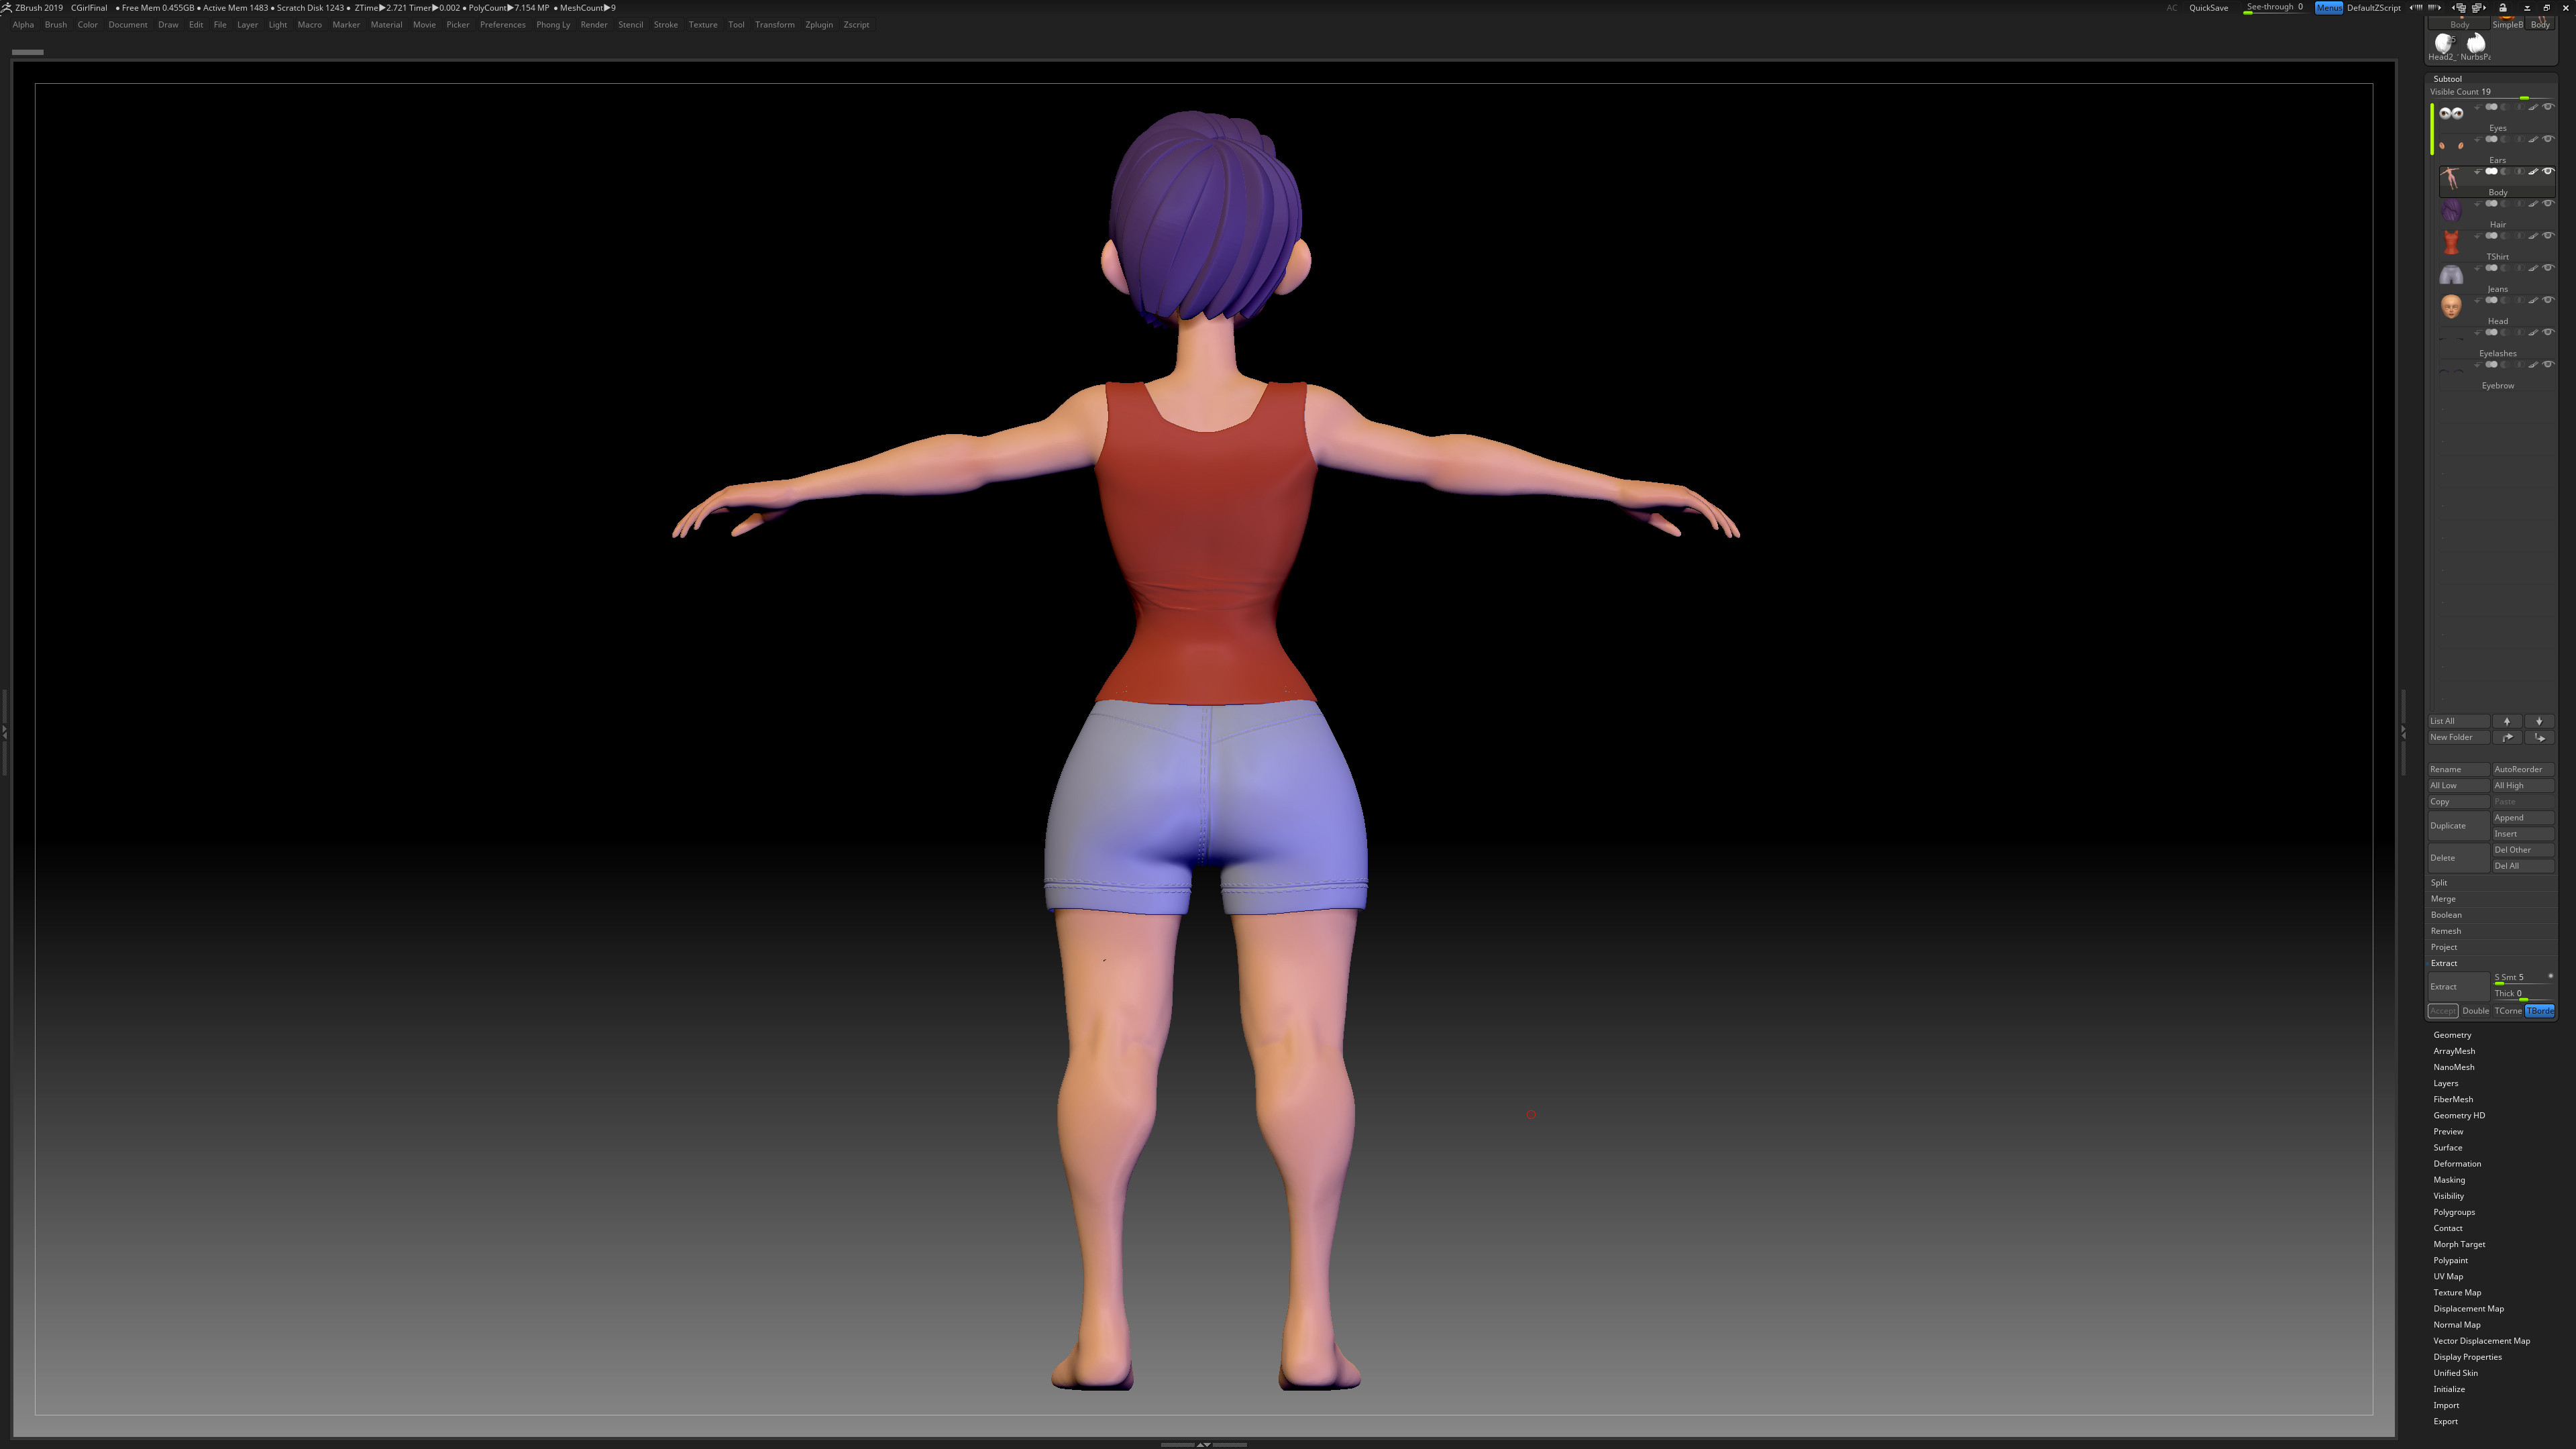The width and height of the screenshot is (2576, 1449).
Task: Toggle visibility eye for Head subtool
Action: click(2548, 301)
